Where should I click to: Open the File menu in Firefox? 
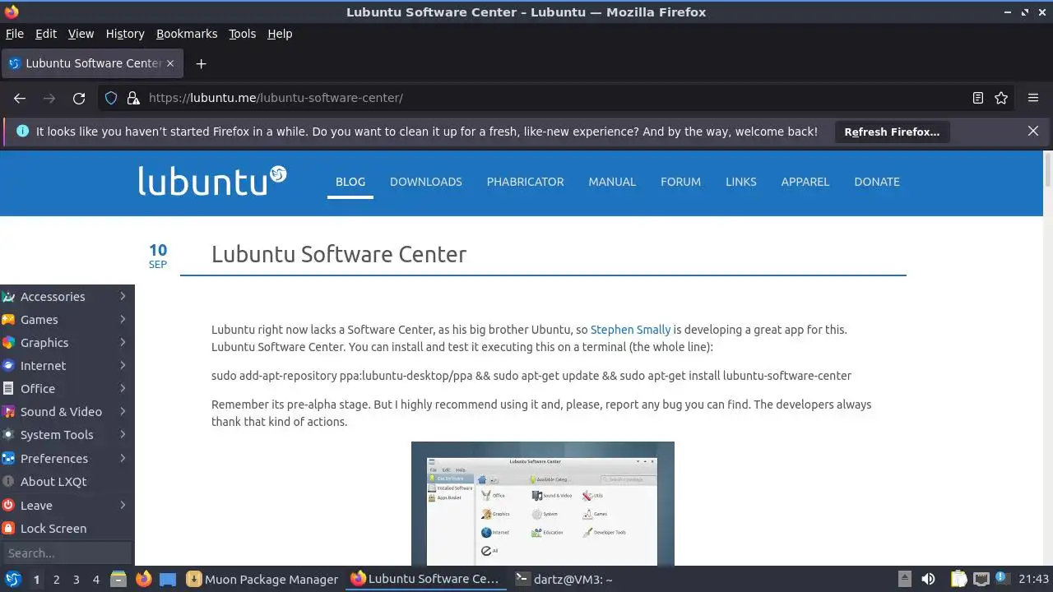tap(15, 34)
